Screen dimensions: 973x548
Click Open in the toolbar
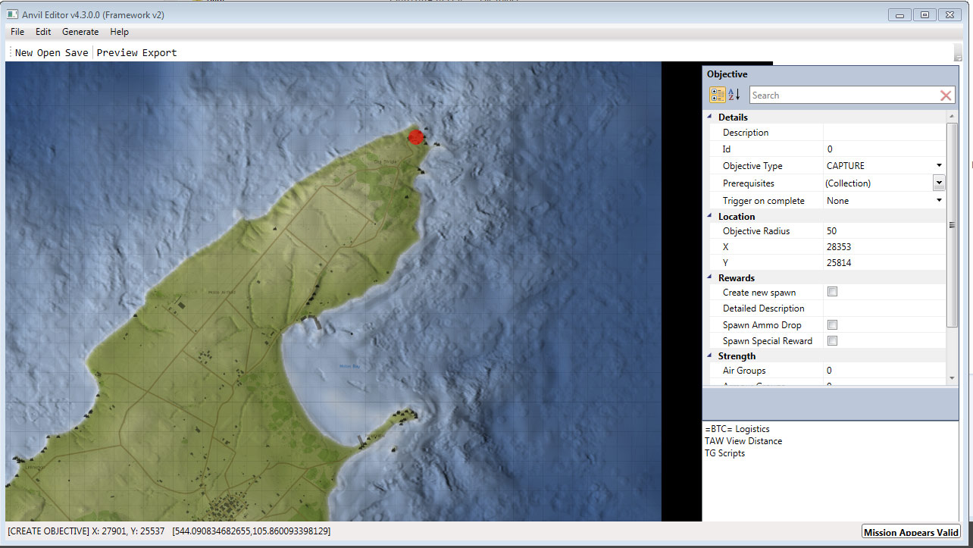point(49,52)
